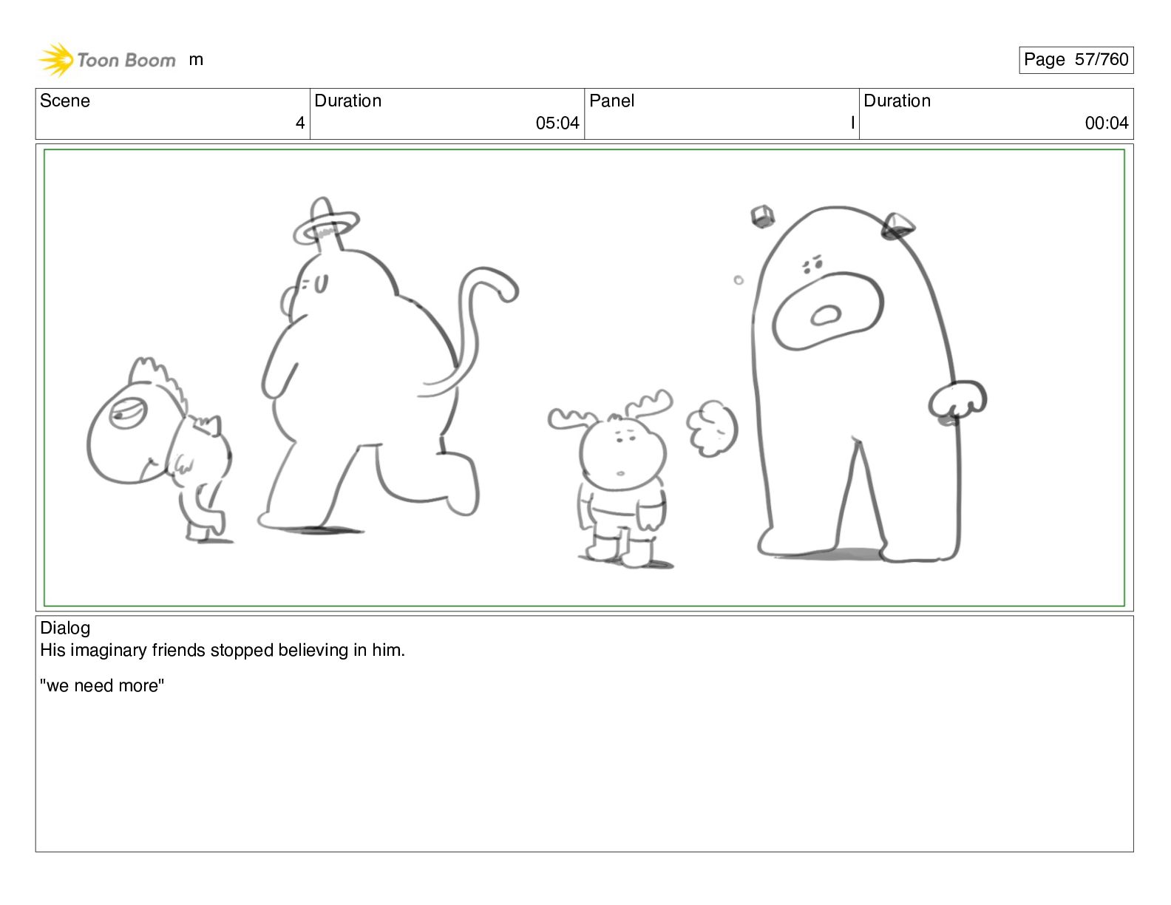The height and width of the screenshot is (905, 1171).
Task: Select the floating cube above tall creature
Action: [x=762, y=217]
